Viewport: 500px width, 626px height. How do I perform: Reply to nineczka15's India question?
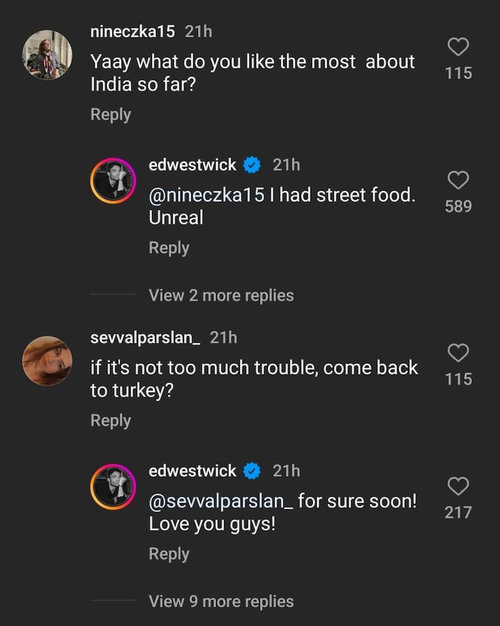pyautogui.click(x=111, y=114)
